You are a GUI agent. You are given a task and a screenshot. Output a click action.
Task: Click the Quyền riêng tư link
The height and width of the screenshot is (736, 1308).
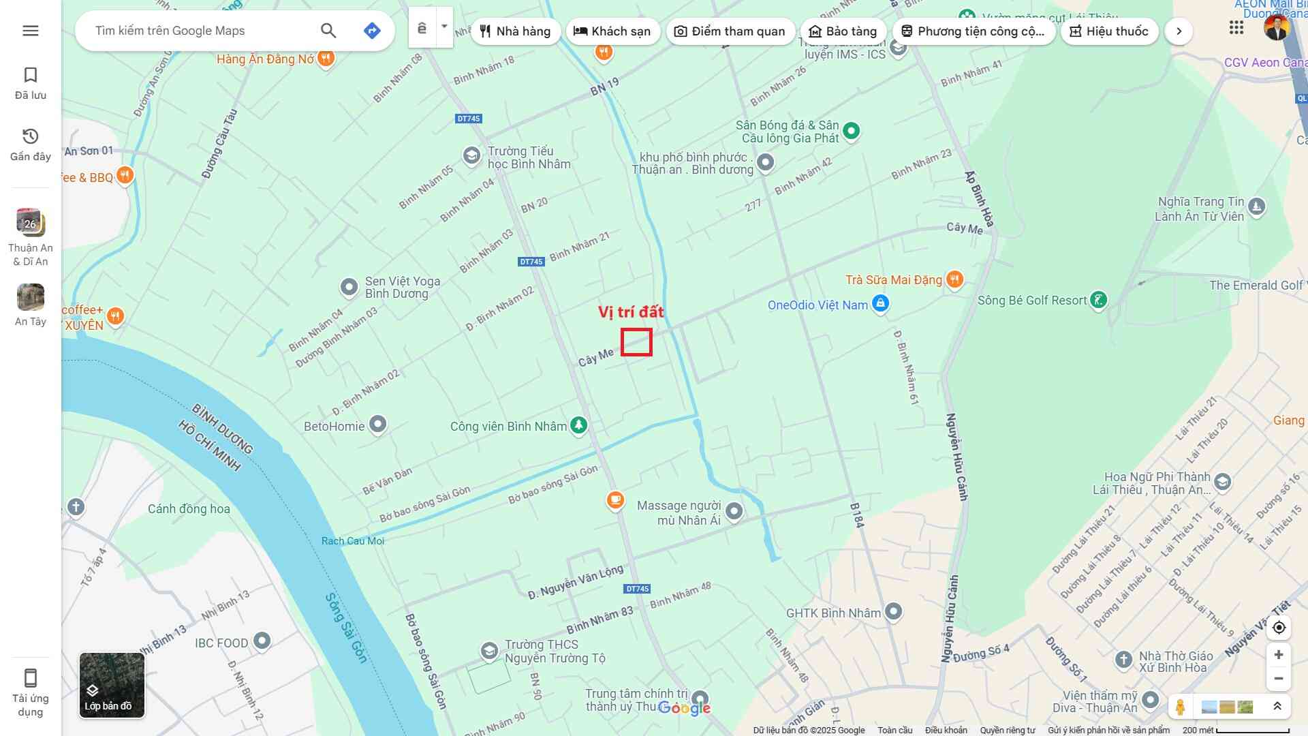[x=1007, y=731]
